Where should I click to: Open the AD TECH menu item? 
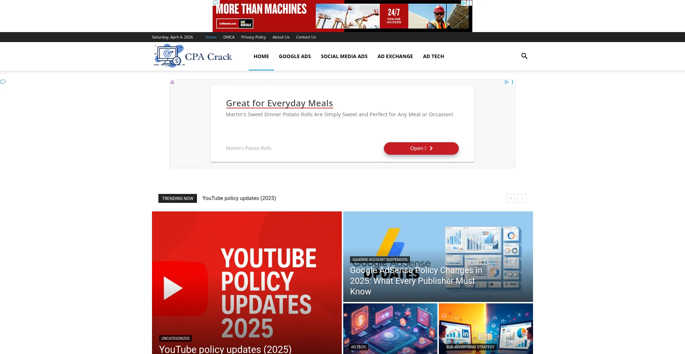tap(433, 56)
